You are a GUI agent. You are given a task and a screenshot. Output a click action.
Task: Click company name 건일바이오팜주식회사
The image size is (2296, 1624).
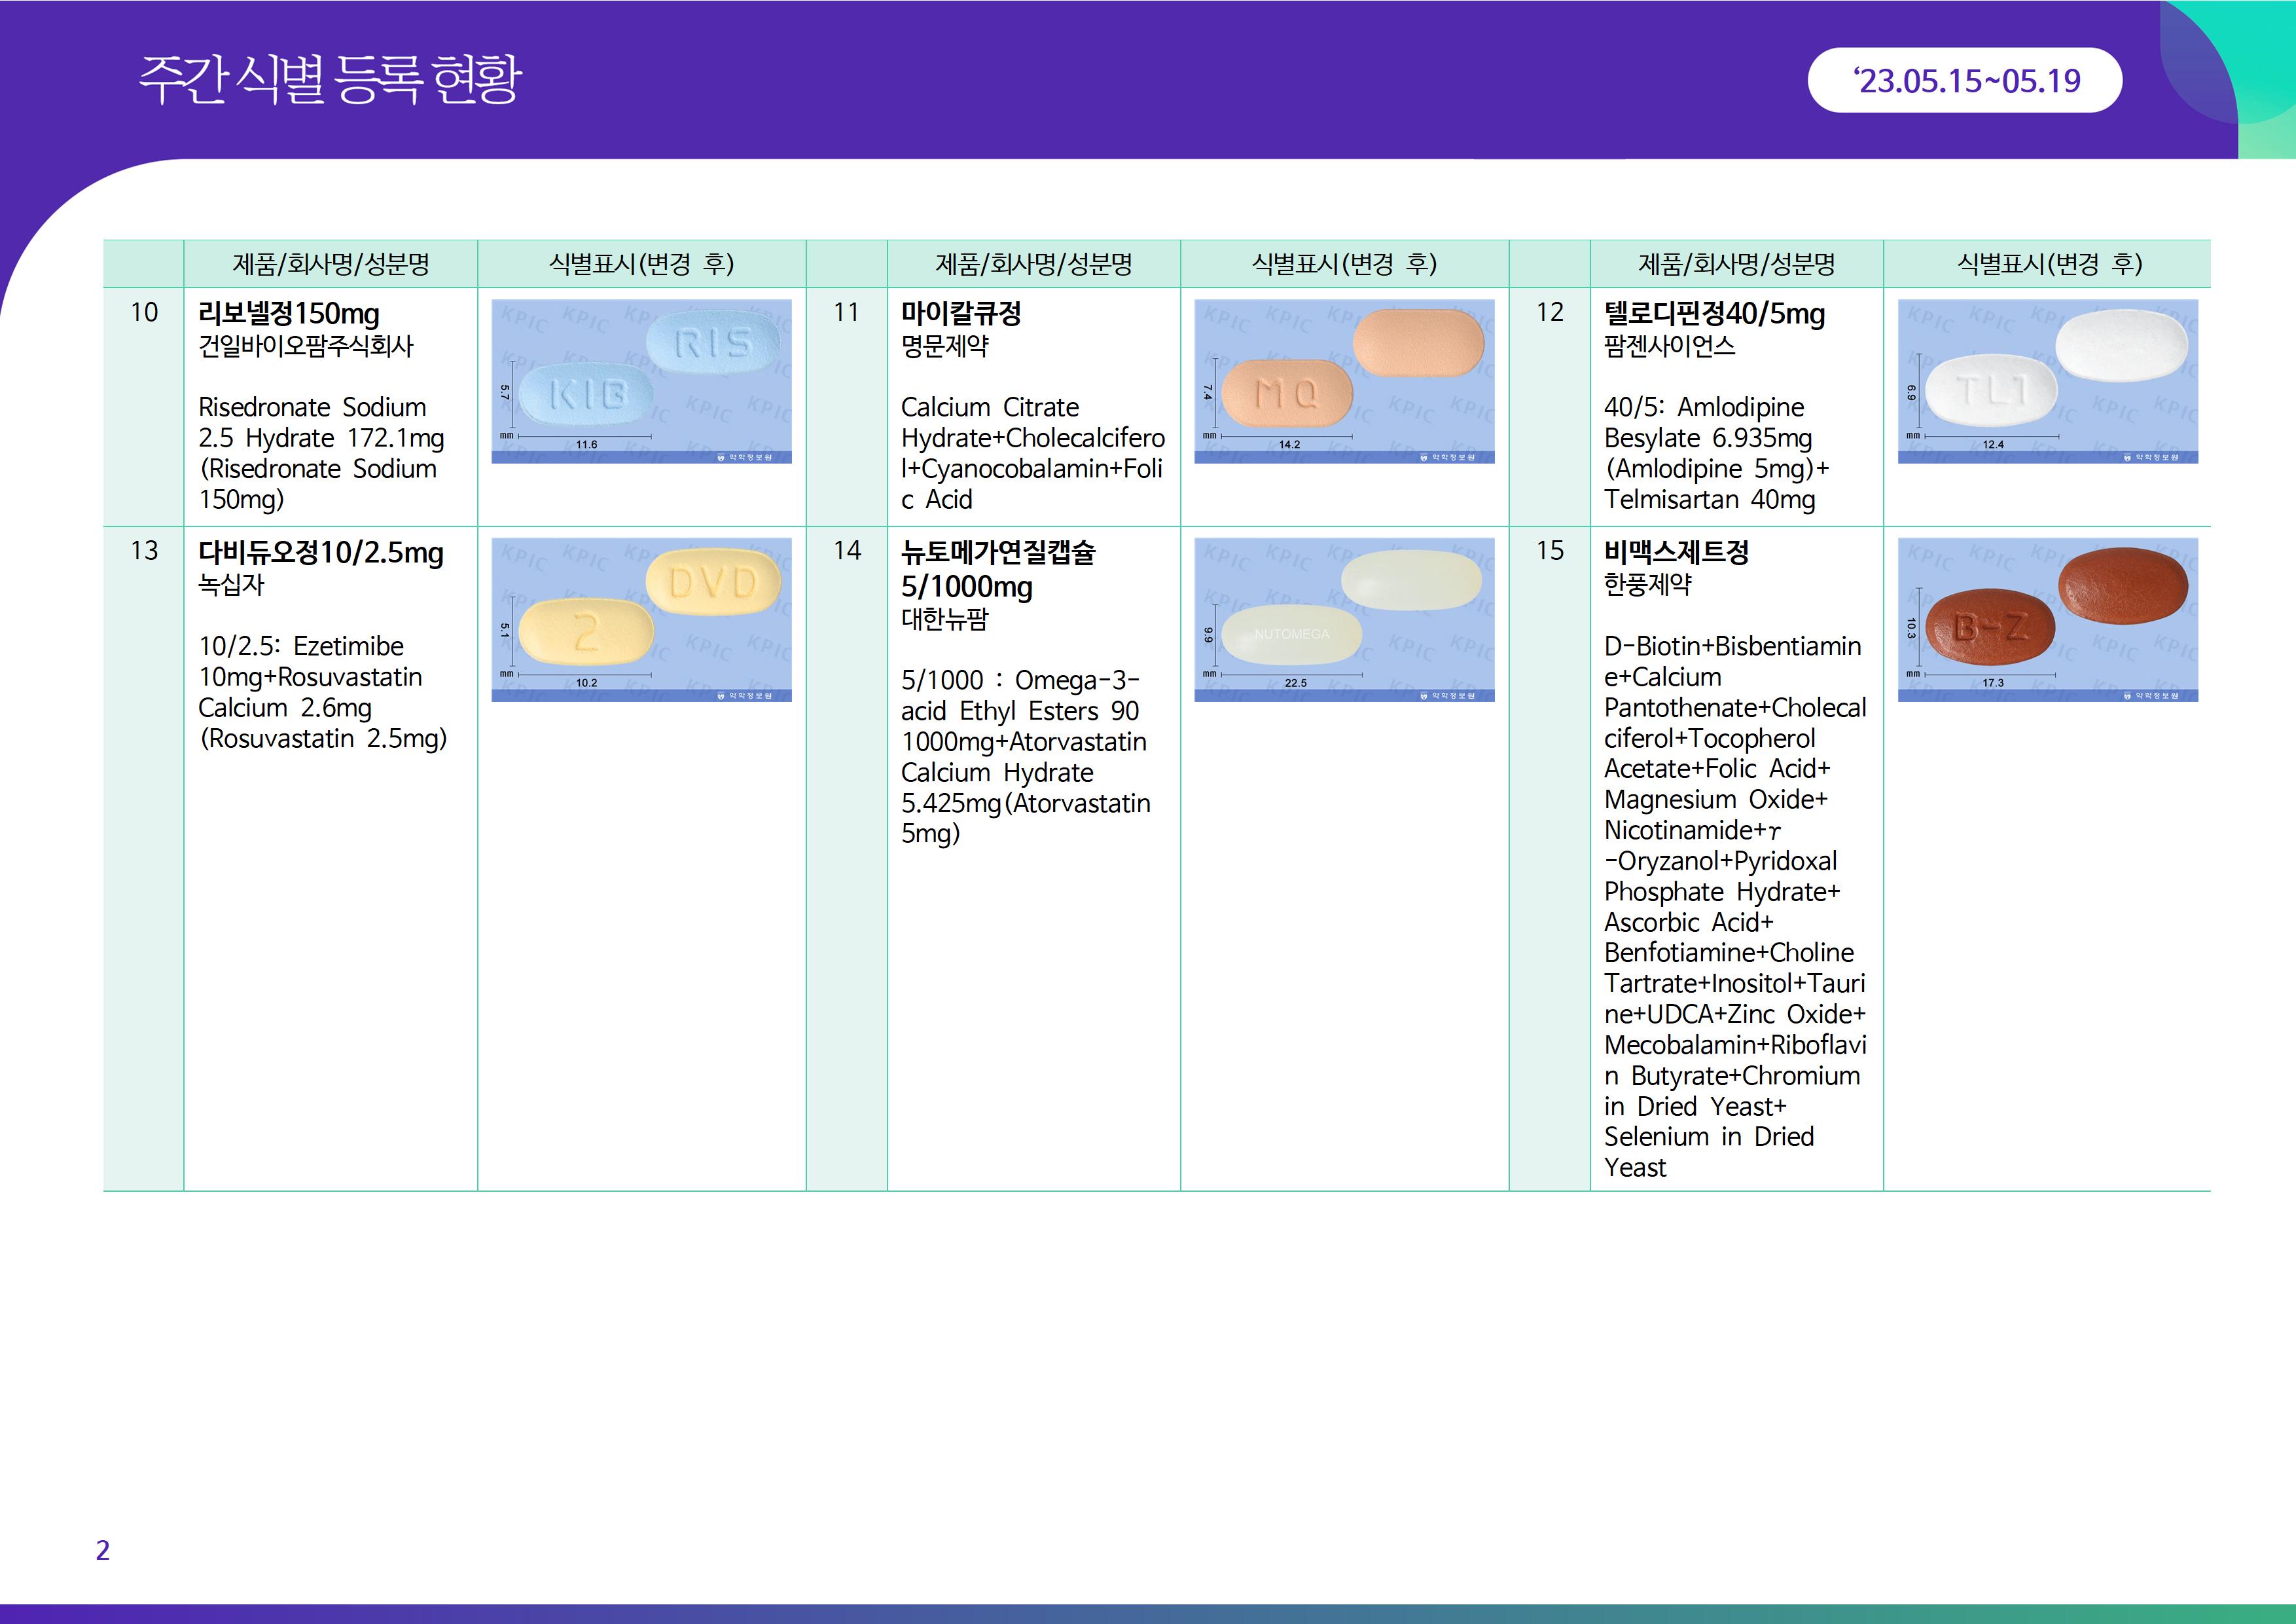306,346
